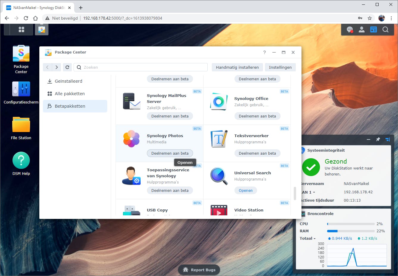Join beta for Synology MailPlus Server
This screenshot has width=398, height=276.
click(x=170, y=116)
